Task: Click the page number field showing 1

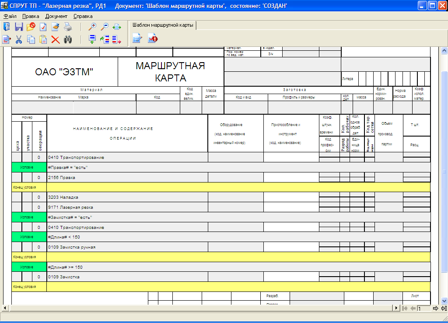Action: coord(424,309)
